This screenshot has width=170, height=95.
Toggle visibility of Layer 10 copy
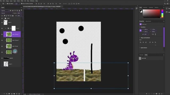click(x=2, y=46)
